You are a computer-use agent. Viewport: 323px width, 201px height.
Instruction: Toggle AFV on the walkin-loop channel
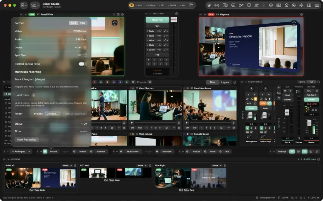[263, 103]
